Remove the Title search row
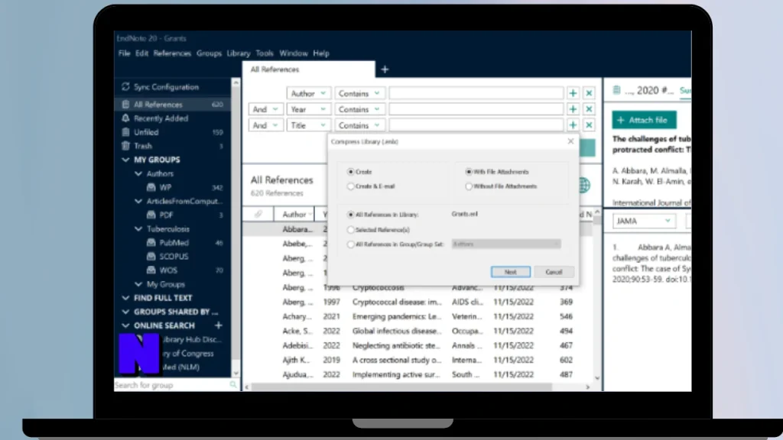This screenshot has height=440, width=783. click(590, 125)
